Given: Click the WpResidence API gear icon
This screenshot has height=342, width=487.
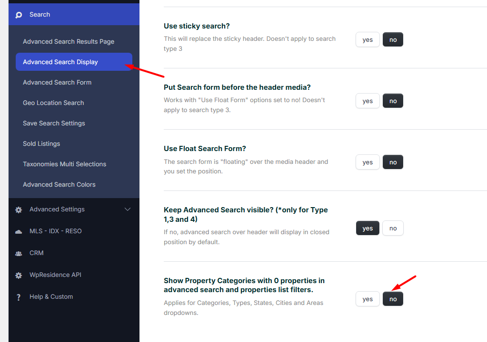Looking at the screenshot, I should pyautogui.click(x=19, y=275).
